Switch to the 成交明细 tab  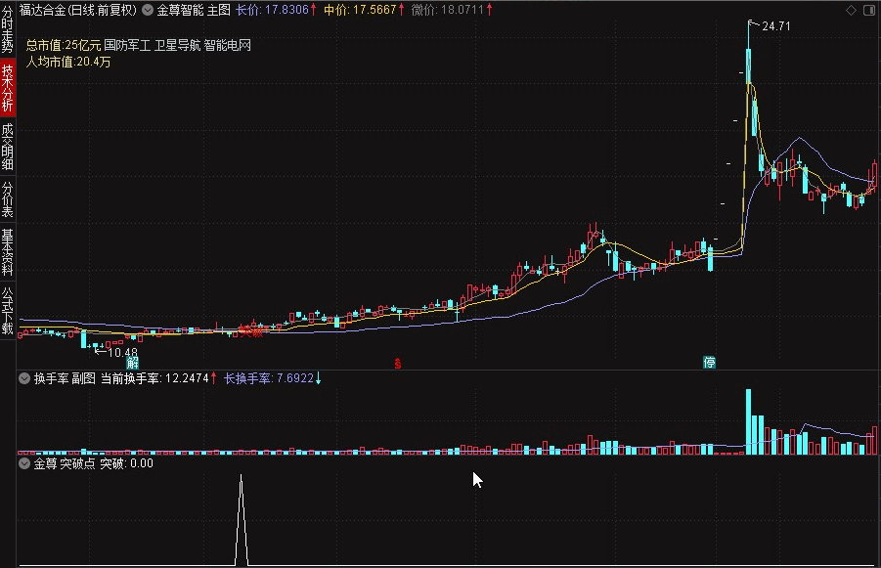7,147
